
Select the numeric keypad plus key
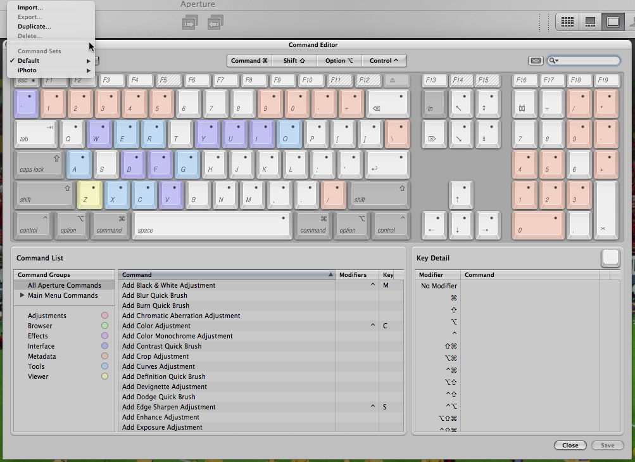click(x=606, y=165)
